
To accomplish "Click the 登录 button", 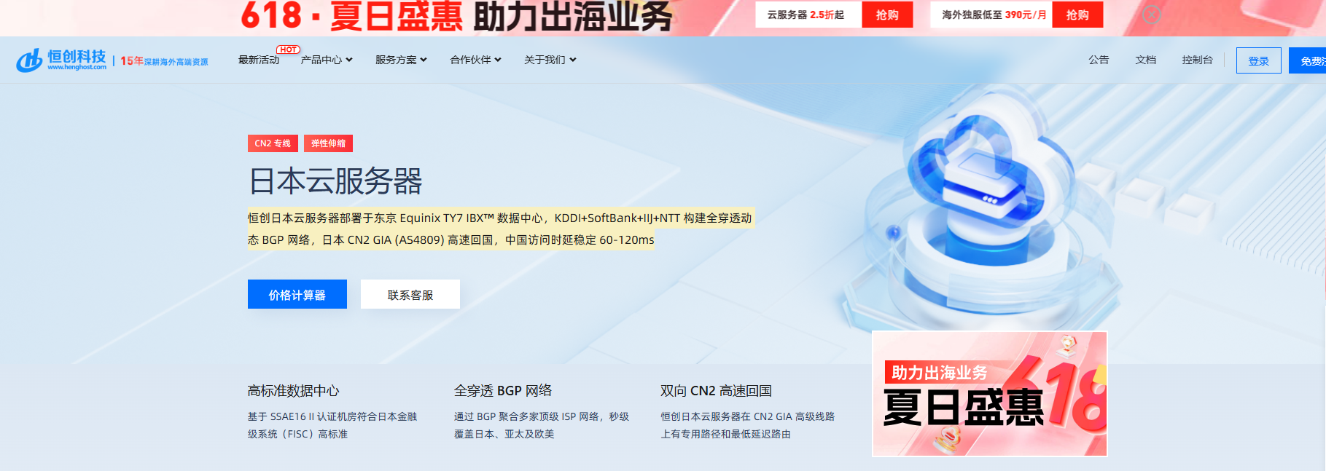I will tap(1258, 60).
